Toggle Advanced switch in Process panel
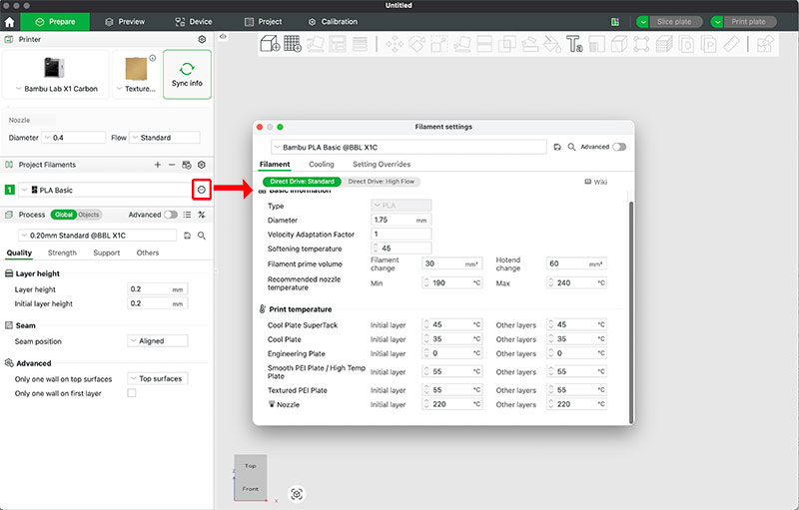The width and height of the screenshot is (799, 510). click(x=171, y=215)
